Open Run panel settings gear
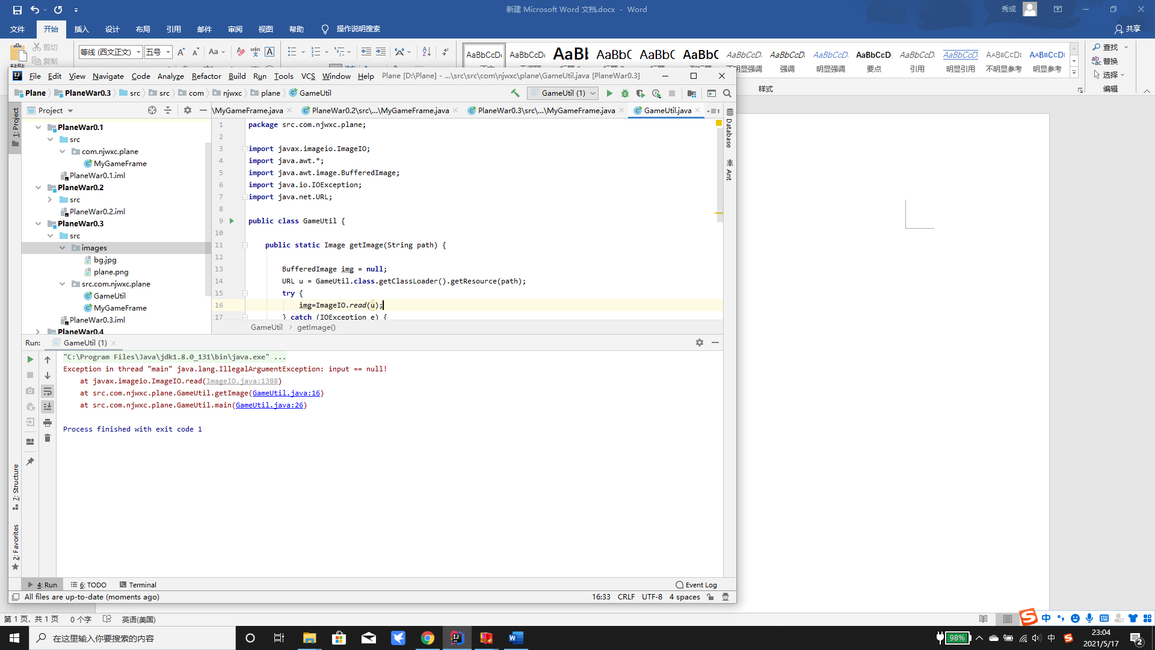Viewport: 1155px width, 650px height. tap(700, 342)
